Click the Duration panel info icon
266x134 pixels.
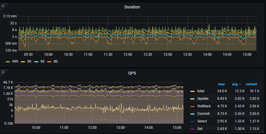tap(3, 5)
